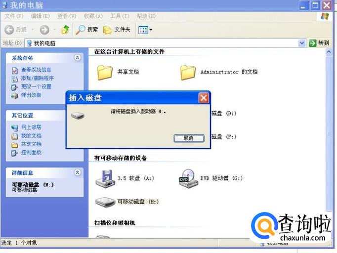337x253 pixels.
Task: Open the 控制面板 link in sidebar
Action: [31, 153]
